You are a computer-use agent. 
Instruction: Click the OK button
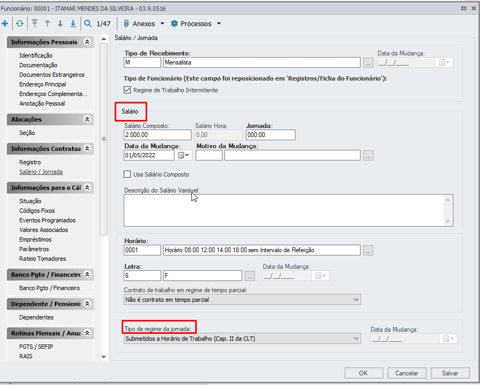[x=364, y=373]
